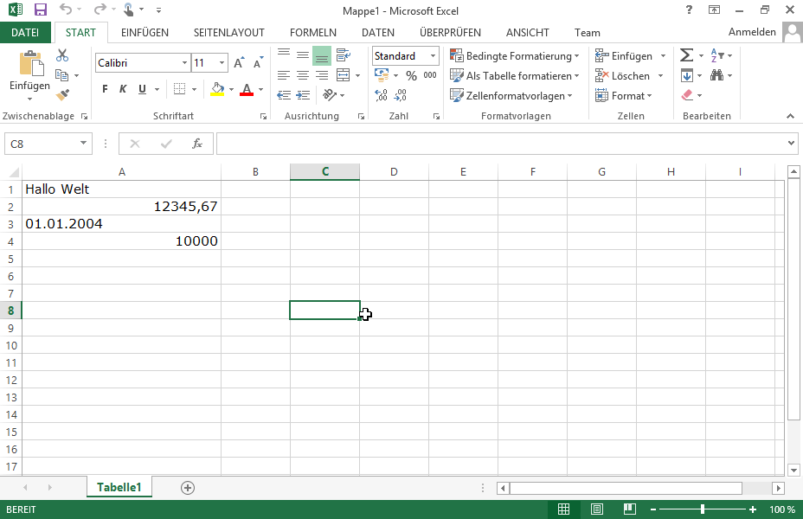
Task: Toggle bold formatting F button
Action: coord(105,89)
